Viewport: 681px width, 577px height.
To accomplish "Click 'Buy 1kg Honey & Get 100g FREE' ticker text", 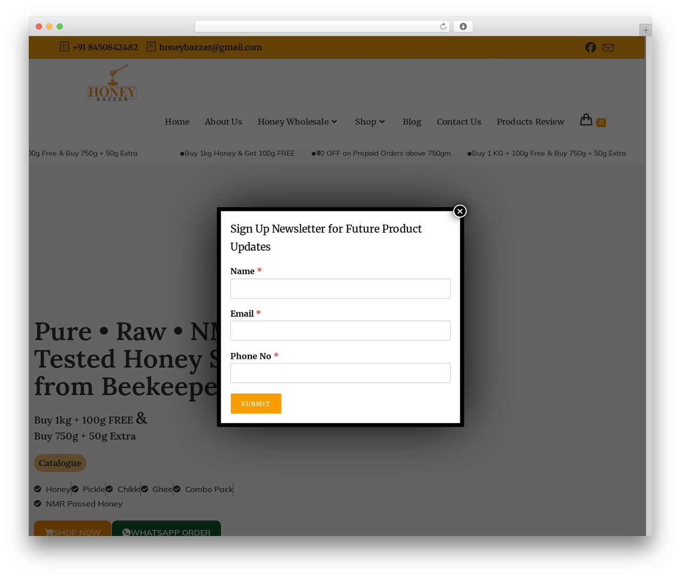I will [x=239, y=153].
